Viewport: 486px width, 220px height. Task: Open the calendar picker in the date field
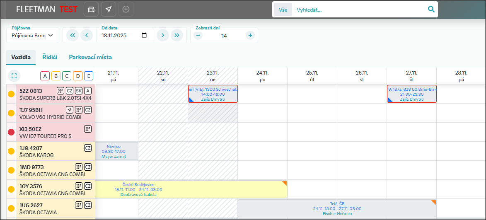[x=144, y=35]
